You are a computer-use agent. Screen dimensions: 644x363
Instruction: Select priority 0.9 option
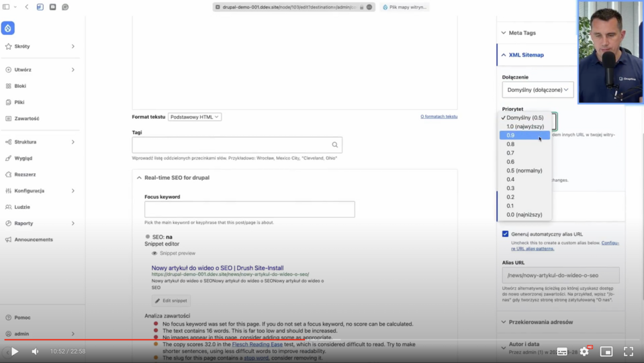(x=524, y=136)
